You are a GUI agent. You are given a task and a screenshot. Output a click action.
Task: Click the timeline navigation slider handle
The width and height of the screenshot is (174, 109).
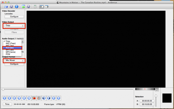[x=3, y=89]
